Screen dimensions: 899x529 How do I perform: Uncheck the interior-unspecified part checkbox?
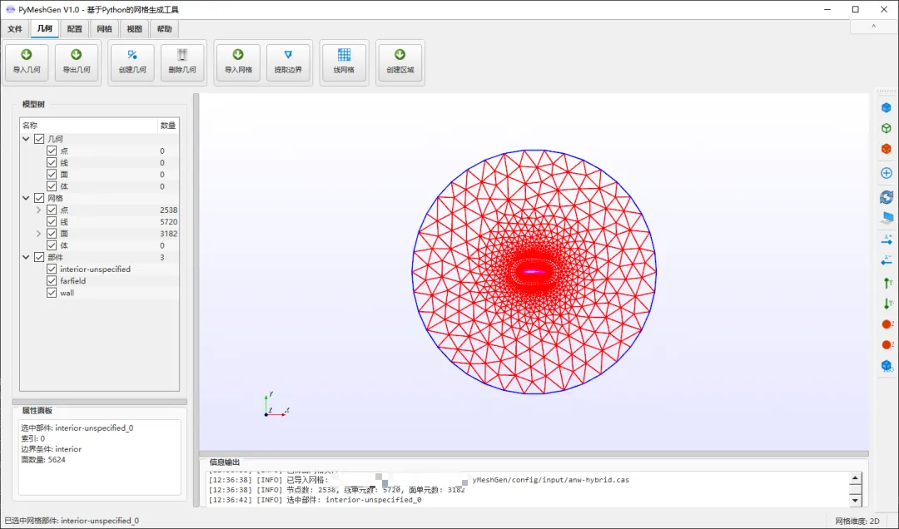click(52, 269)
